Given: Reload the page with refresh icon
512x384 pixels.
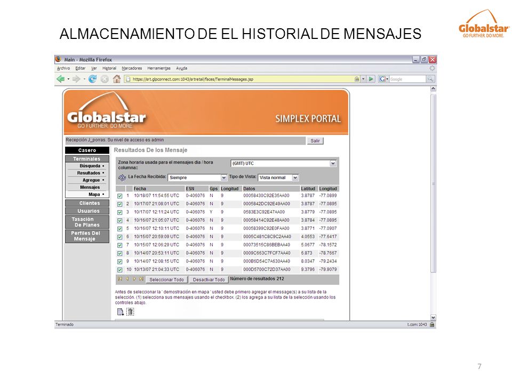Looking at the screenshot, I should point(92,79).
